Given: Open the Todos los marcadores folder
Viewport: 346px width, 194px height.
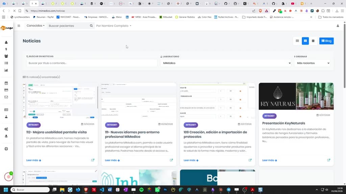Looking at the screenshot, I should click(331, 17).
